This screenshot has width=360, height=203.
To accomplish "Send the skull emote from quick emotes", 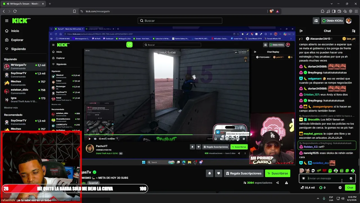I will 313,171.
